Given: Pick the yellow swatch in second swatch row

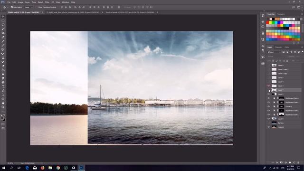Looking at the screenshot, I should [270, 23].
